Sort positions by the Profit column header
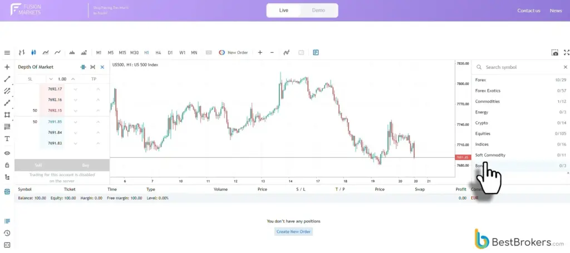This screenshot has width=570, height=253. pos(461,189)
